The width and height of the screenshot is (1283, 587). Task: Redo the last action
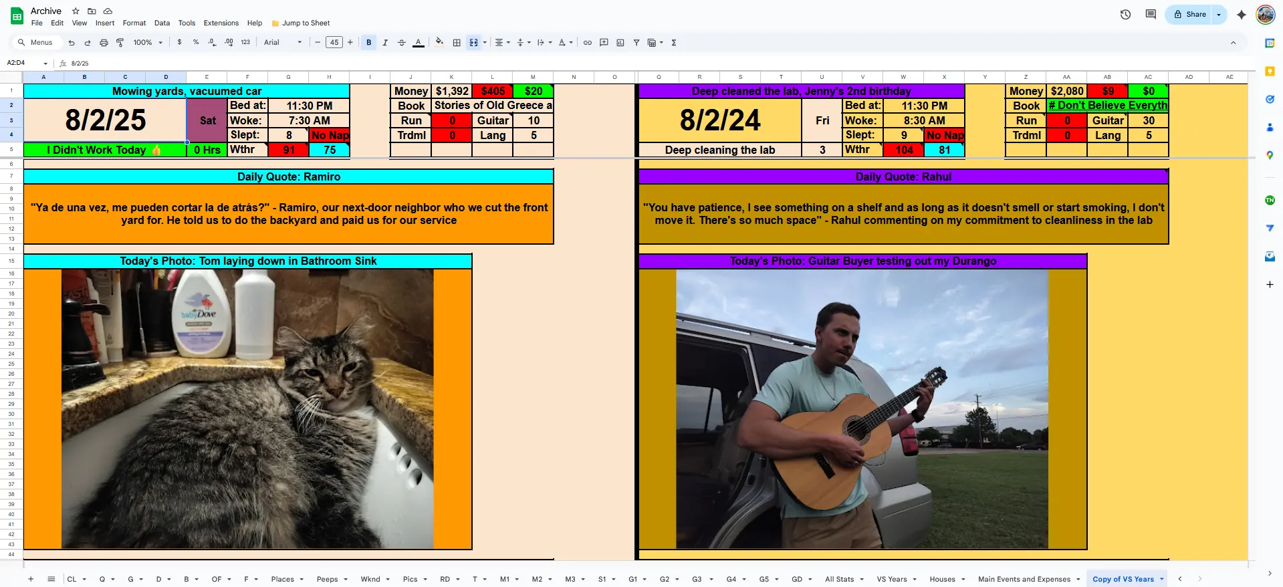point(88,43)
